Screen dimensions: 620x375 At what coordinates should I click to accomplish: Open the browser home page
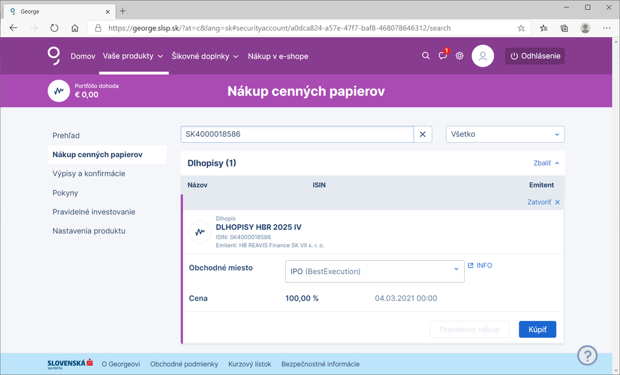click(75, 28)
